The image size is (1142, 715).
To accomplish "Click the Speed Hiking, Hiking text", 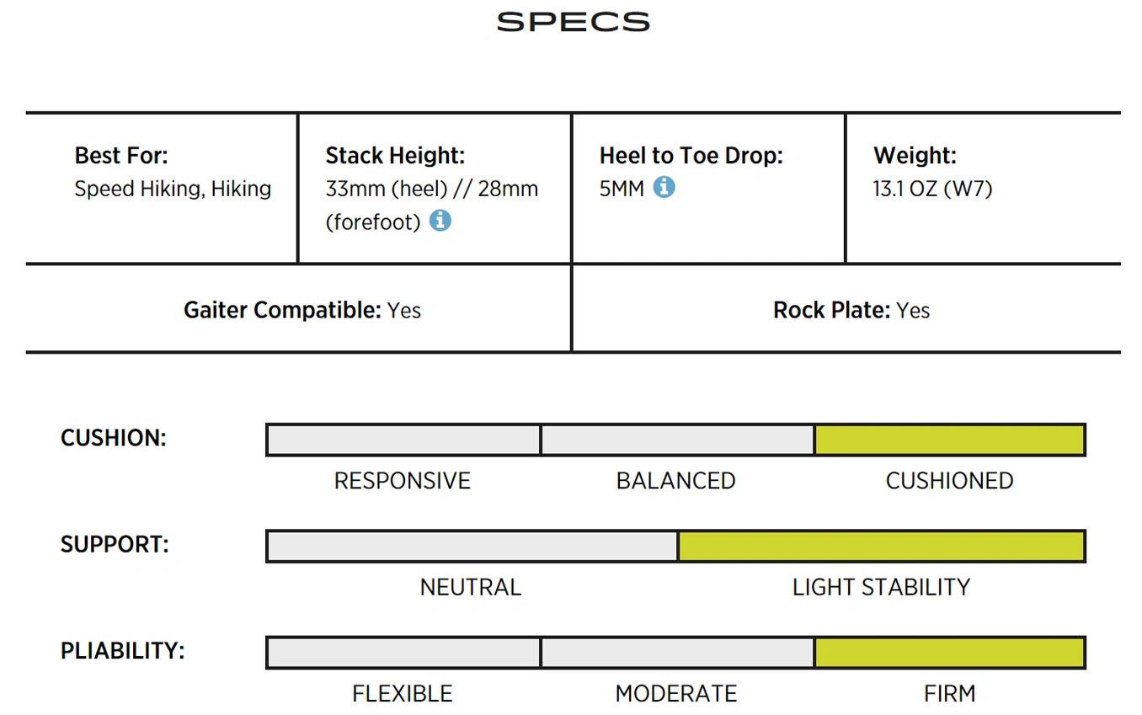I will (x=173, y=189).
